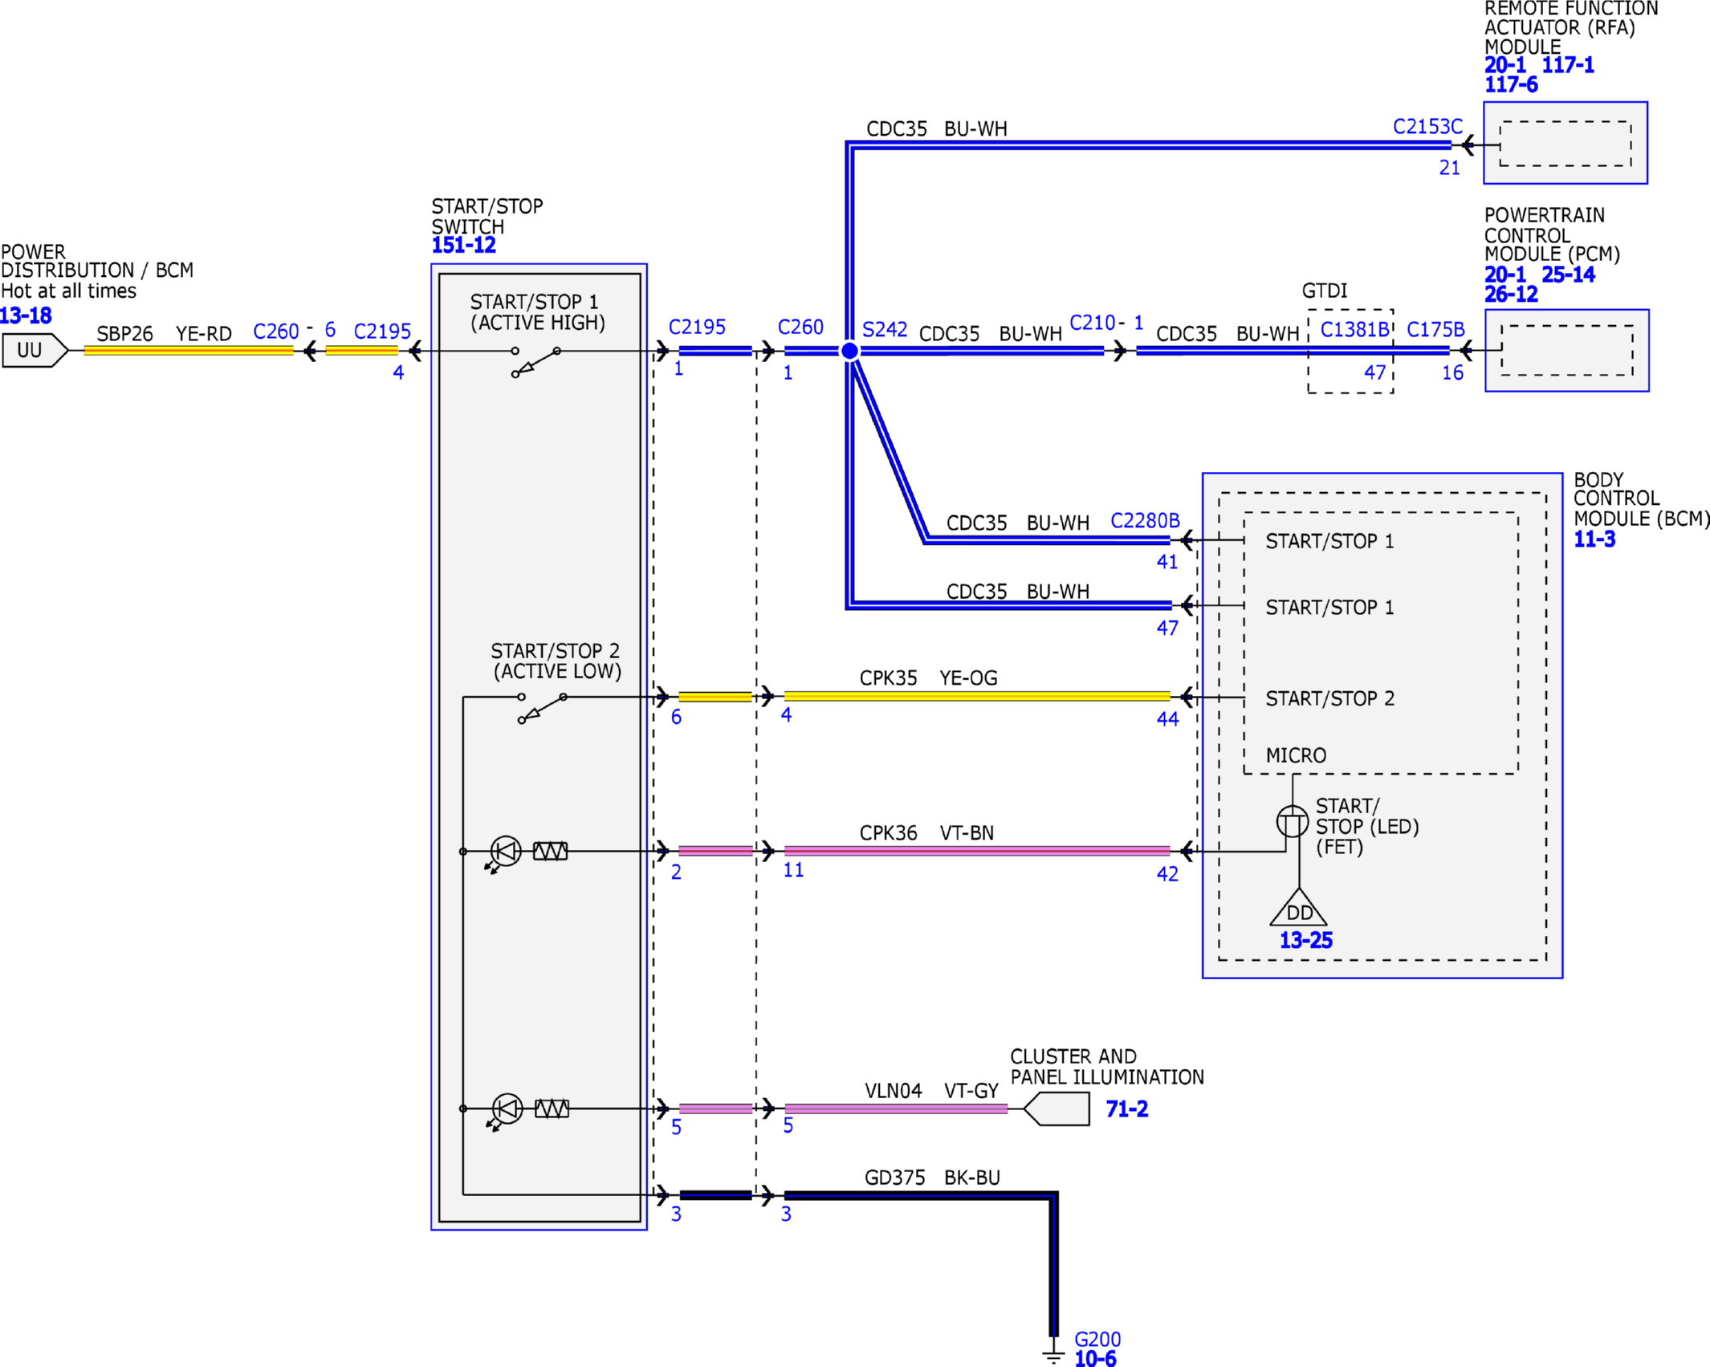Click the Start/Stop LED FET transistor symbol
Viewport: 1710px width, 1367px height.
tap(1293, 821)
